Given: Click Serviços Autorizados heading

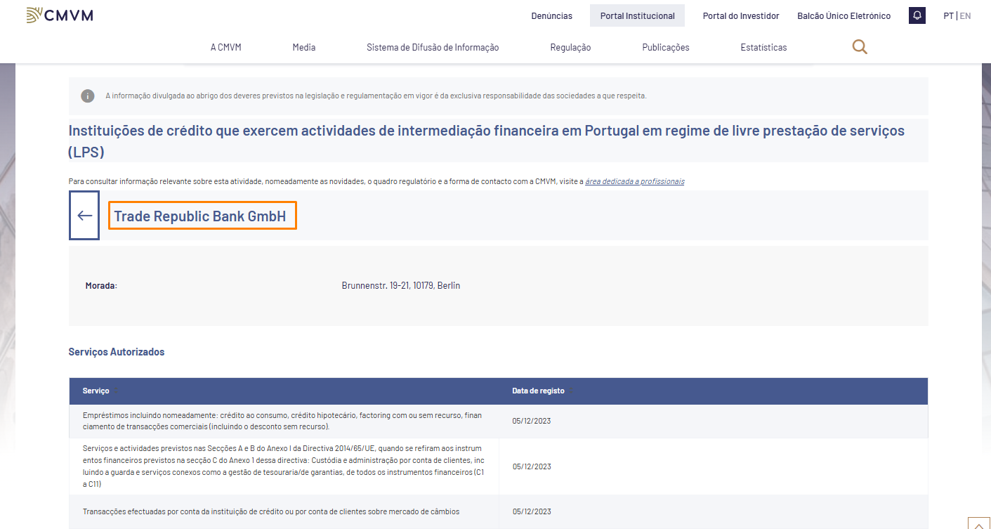Looking at the screenshot, I should 117,352.
